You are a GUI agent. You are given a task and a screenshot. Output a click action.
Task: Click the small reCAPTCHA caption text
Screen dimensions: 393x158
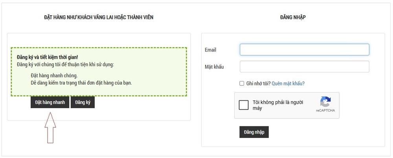pos(325,111)
